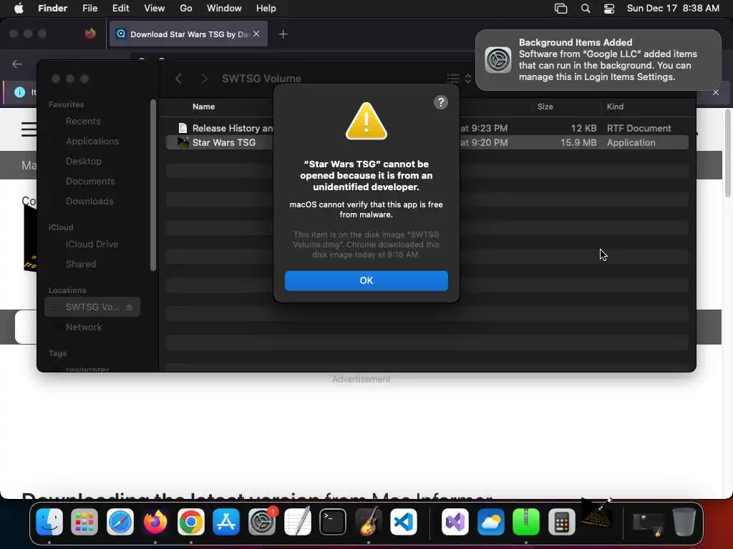Screen dimensions: 733x549
Task: Sort by Size column header
Action: tap(545, 107)
